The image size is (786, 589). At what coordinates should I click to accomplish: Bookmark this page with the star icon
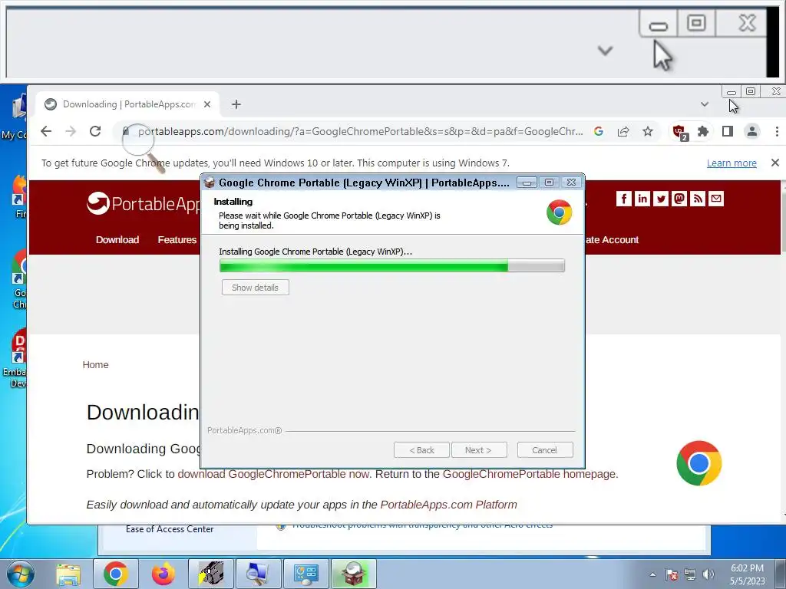coord(648,131)
